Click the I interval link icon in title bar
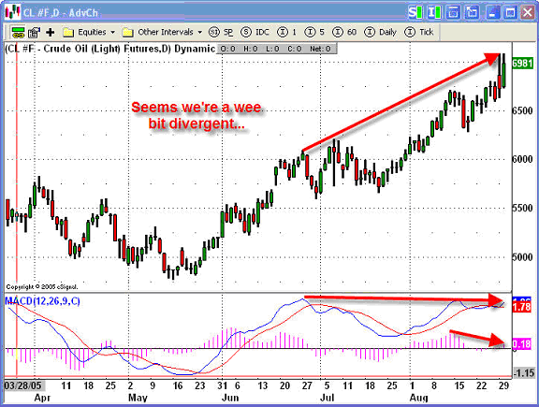This screenshot has width=539, height=407. tap(434, 13)
